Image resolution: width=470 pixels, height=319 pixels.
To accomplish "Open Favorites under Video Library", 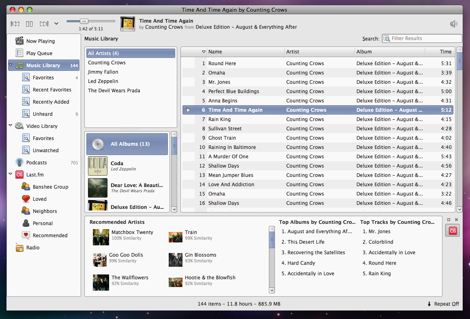I will 44,138.
